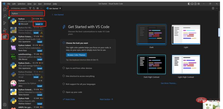Toggle primary side bar layout icon
Image resolution: width=223 pixels, height=109 pixels.
pos(189,4)
